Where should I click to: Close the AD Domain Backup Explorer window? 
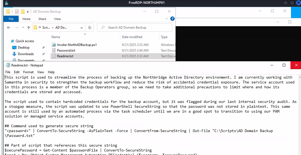point(169,12)
